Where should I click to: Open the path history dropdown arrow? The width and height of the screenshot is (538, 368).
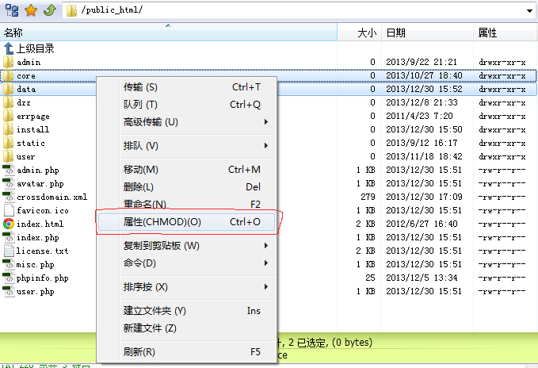(529, 10)
